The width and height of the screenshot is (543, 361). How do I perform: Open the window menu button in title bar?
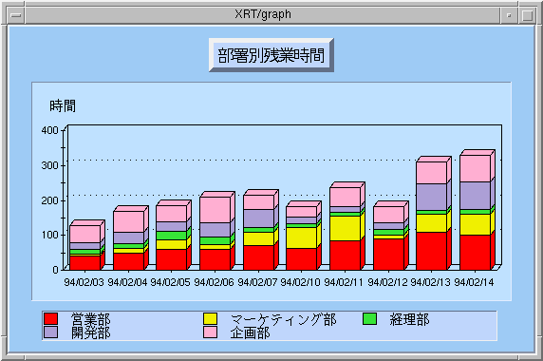[16, 15]
